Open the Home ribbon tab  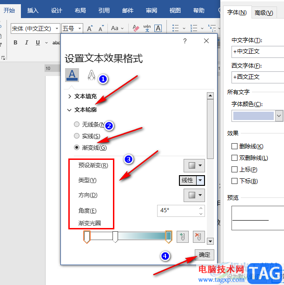pyautogui.click(x=9, y=11)
